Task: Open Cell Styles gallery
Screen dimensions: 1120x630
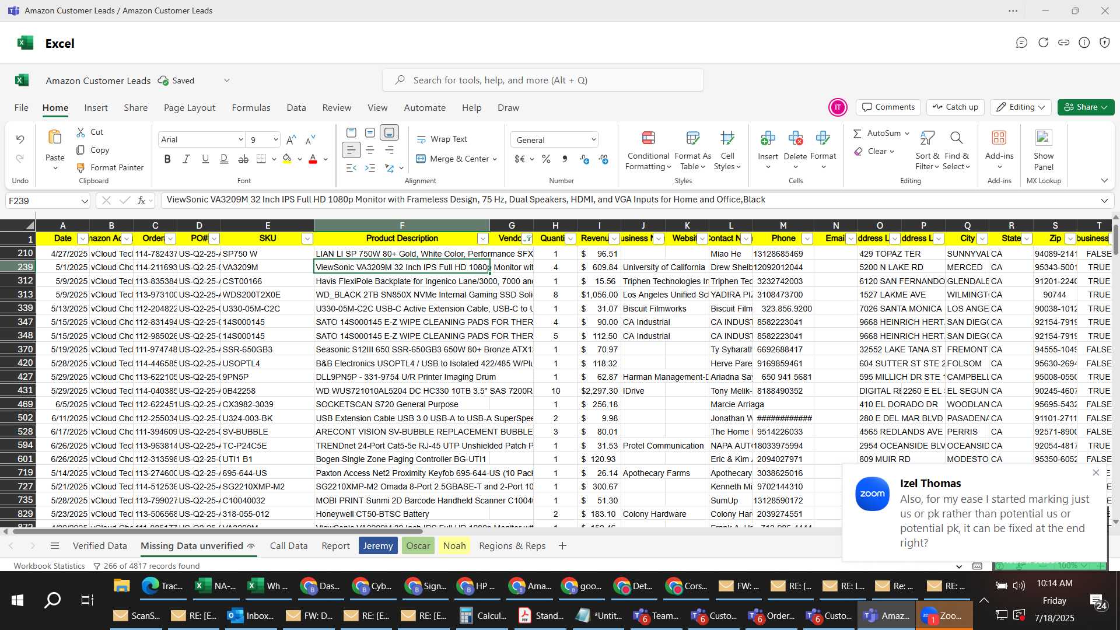Action: click(x=727, y=150)
